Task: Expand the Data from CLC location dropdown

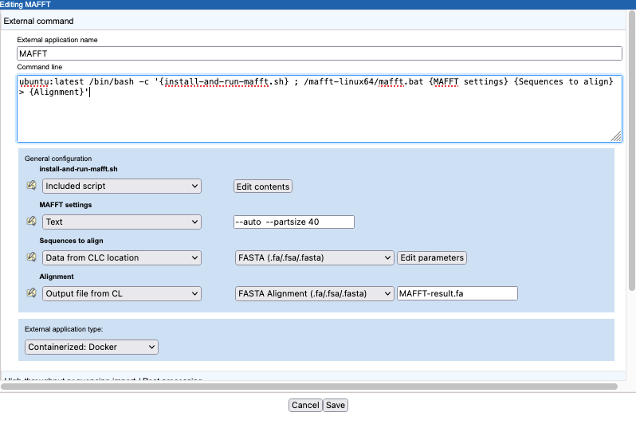Action: pyautogui.click(x=121, y=257)
